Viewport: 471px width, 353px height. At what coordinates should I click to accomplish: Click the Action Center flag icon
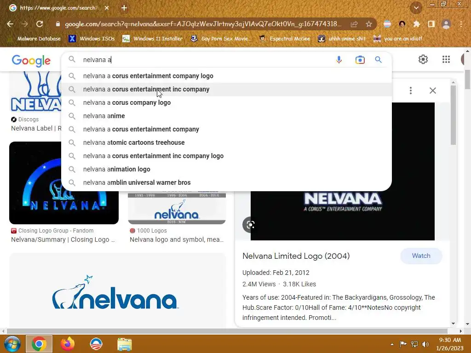403,344
